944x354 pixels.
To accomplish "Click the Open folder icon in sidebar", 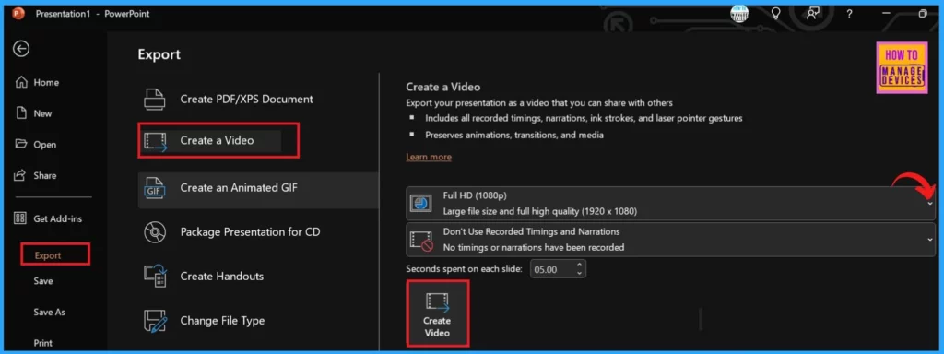I will tap(22, 144).
